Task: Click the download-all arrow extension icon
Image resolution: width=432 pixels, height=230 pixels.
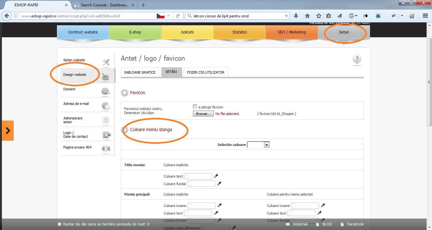Action: 366,16
